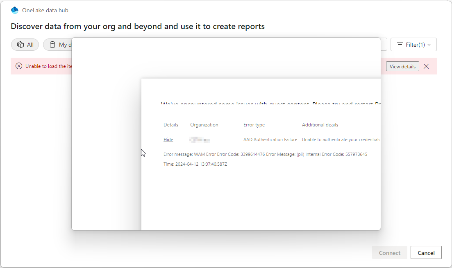
Task: Open the Filter(1) dropdown
Action: pyautogui.click(x=413, y=45)
